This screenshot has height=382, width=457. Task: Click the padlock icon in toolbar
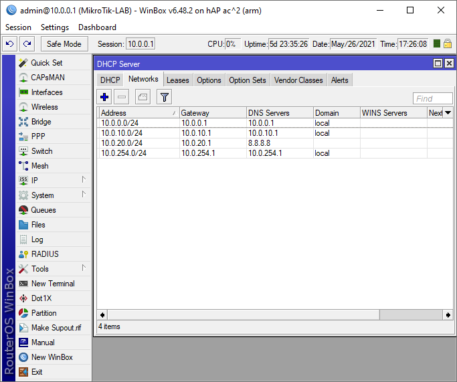click(x=448, y=44)
